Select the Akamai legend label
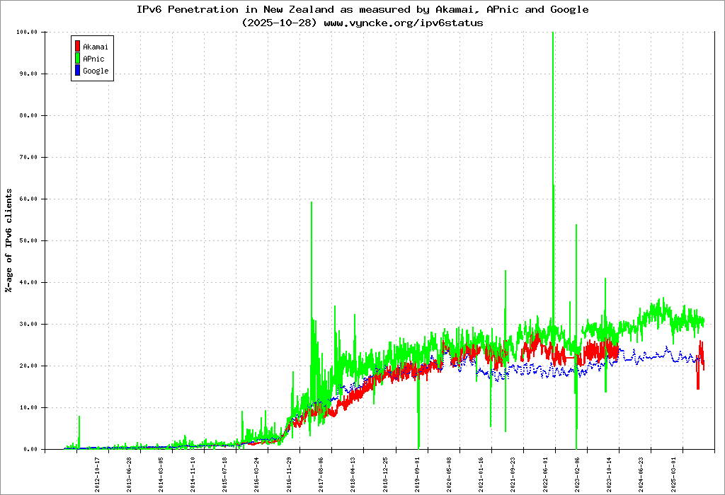 click(96, 47)
